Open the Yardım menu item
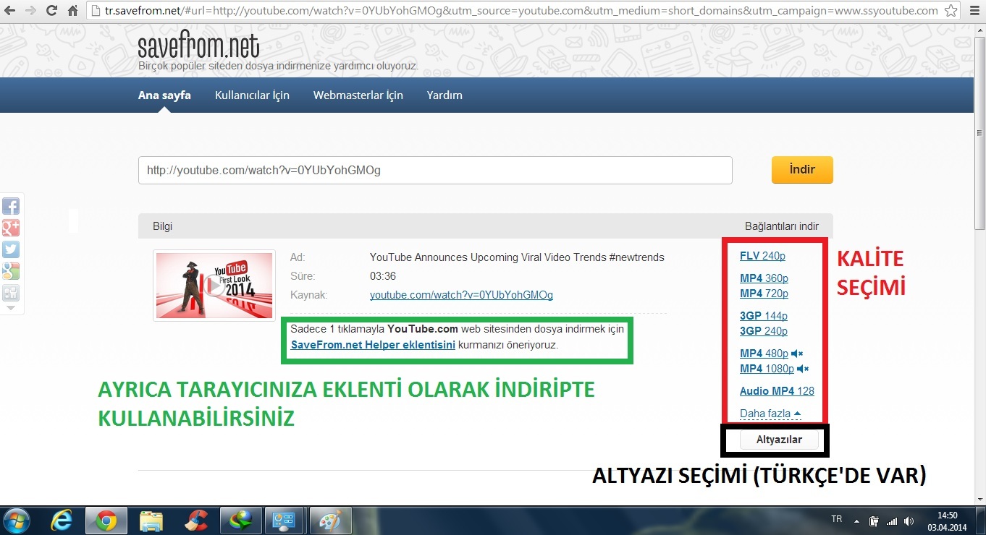Image resolution: width=986 pixels, height=535 pixels. [x=444, y=95]
